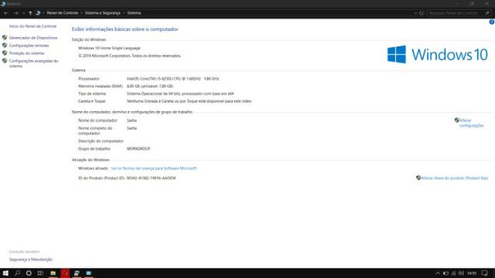Open Proteção do sistema
The image size is (495, 278).
26,53
